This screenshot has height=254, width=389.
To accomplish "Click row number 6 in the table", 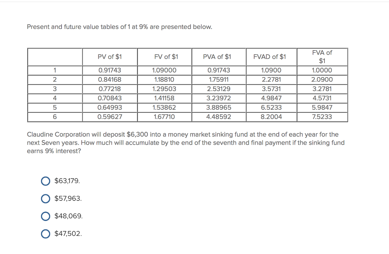I will 55,117.
